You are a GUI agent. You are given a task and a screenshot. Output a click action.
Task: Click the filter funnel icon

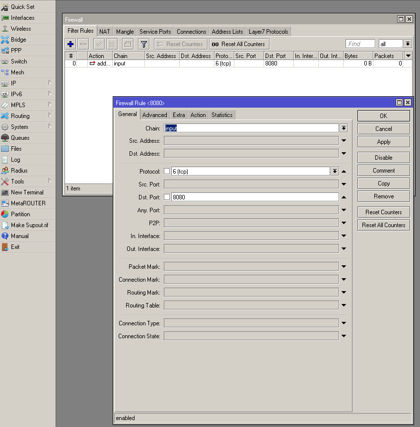[143, 44]
